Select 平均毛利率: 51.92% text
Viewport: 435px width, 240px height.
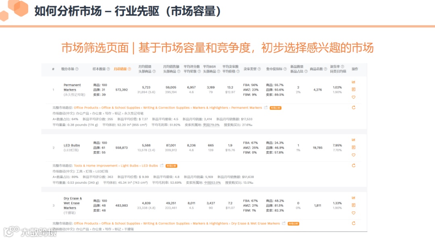click(166, 125)
